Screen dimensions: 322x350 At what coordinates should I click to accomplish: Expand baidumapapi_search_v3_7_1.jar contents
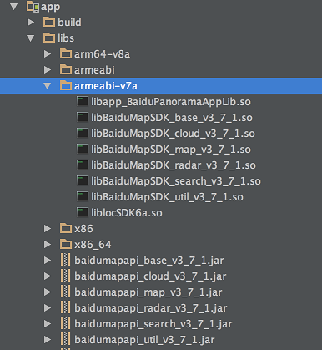pos(48,324)
